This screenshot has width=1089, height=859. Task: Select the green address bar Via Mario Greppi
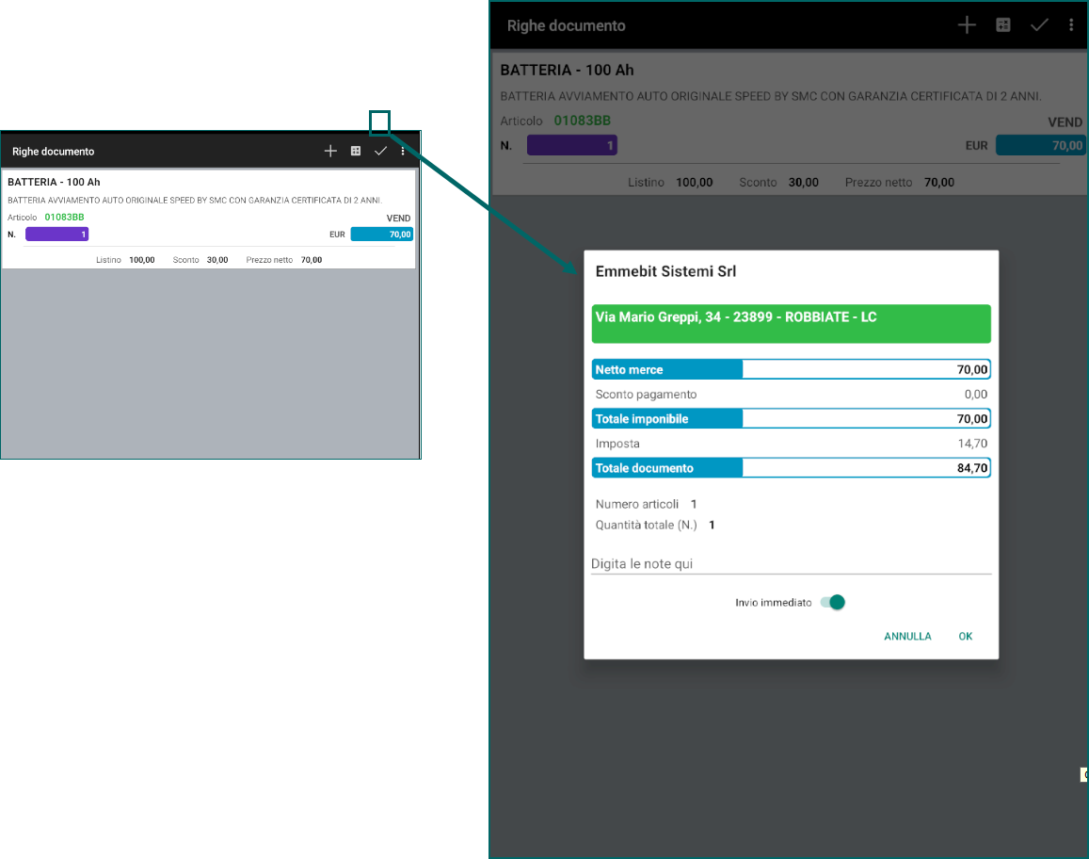(x=791, y=323)
